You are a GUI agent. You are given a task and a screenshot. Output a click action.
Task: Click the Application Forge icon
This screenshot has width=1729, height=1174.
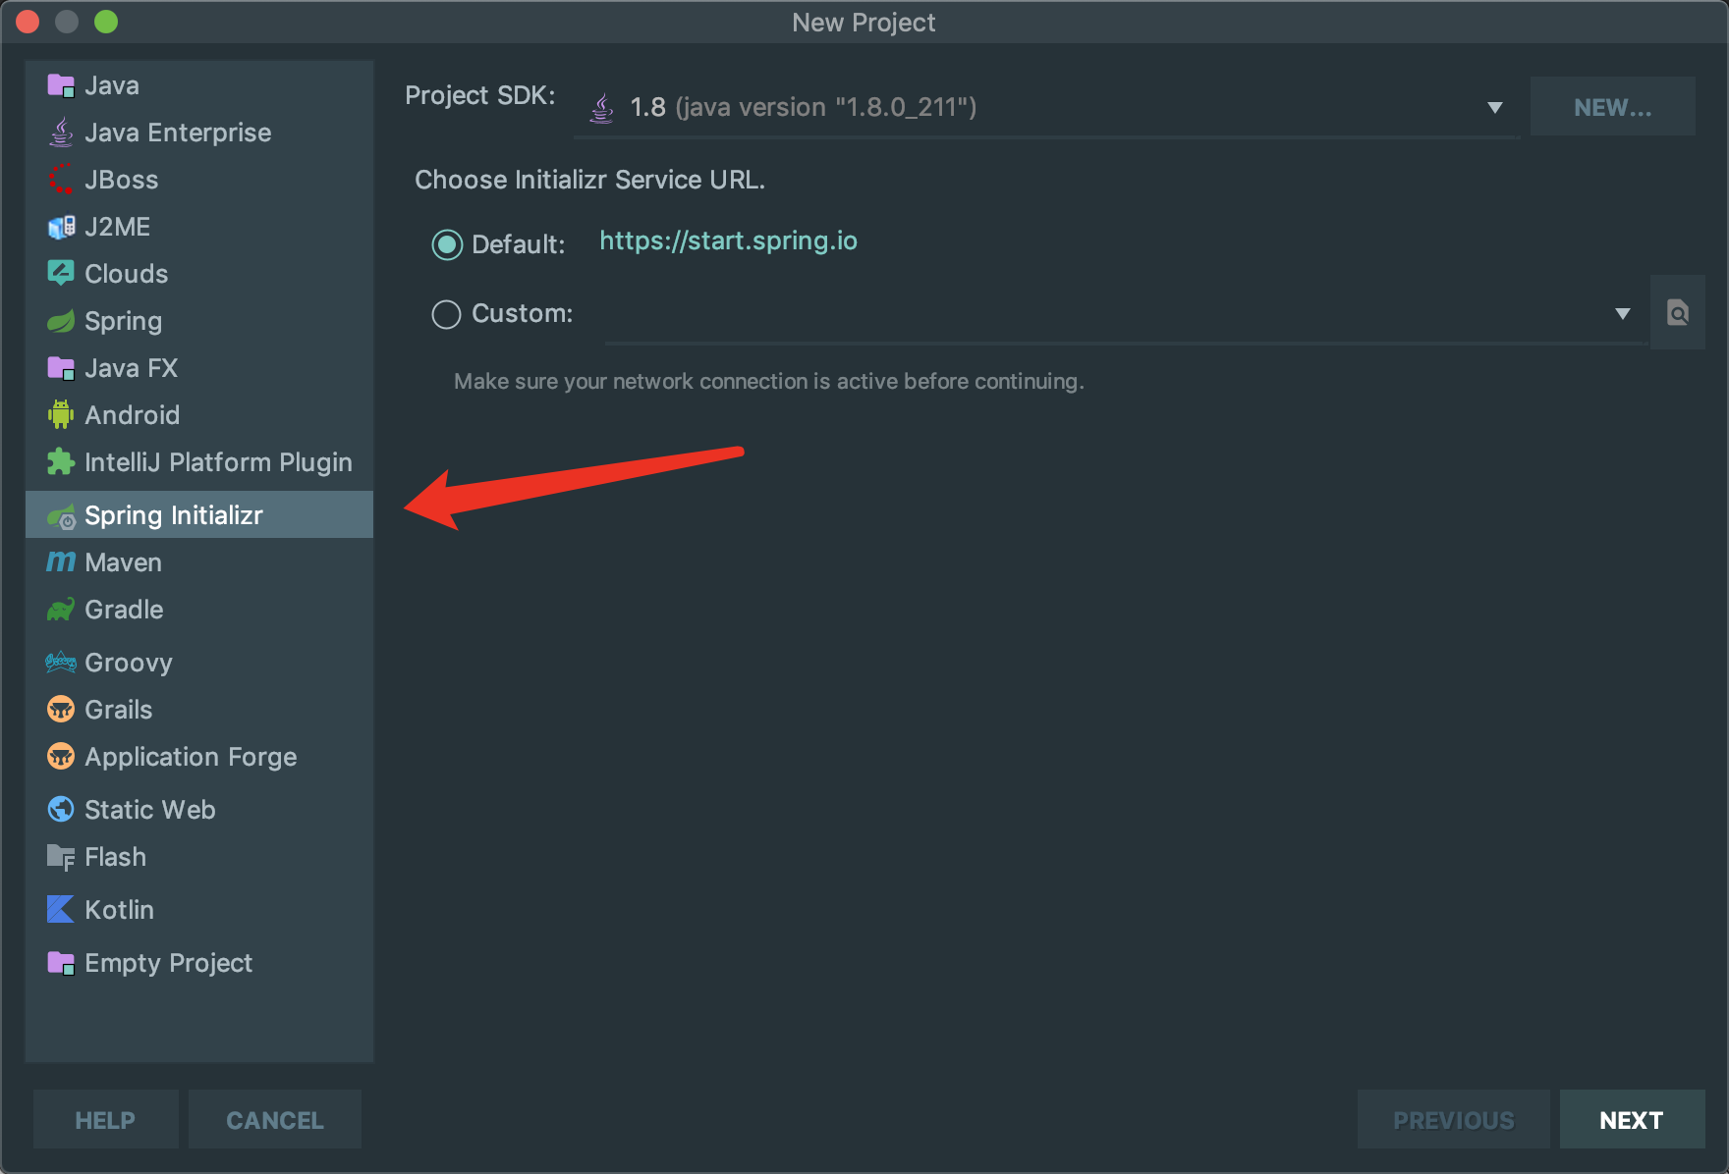click(61, 757)
